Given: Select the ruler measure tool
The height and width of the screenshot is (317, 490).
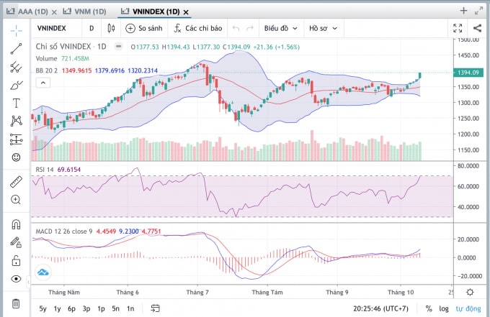Looking at the screenshot, I should [x=16, y=182].
